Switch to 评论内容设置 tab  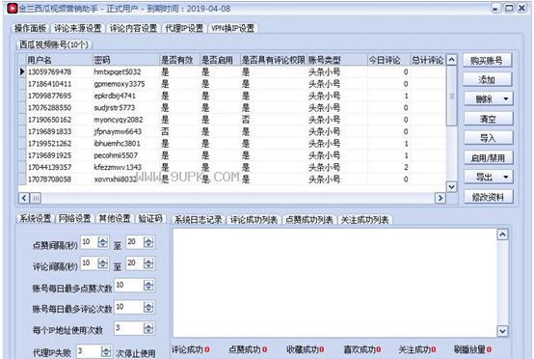(x=133, y=28)
